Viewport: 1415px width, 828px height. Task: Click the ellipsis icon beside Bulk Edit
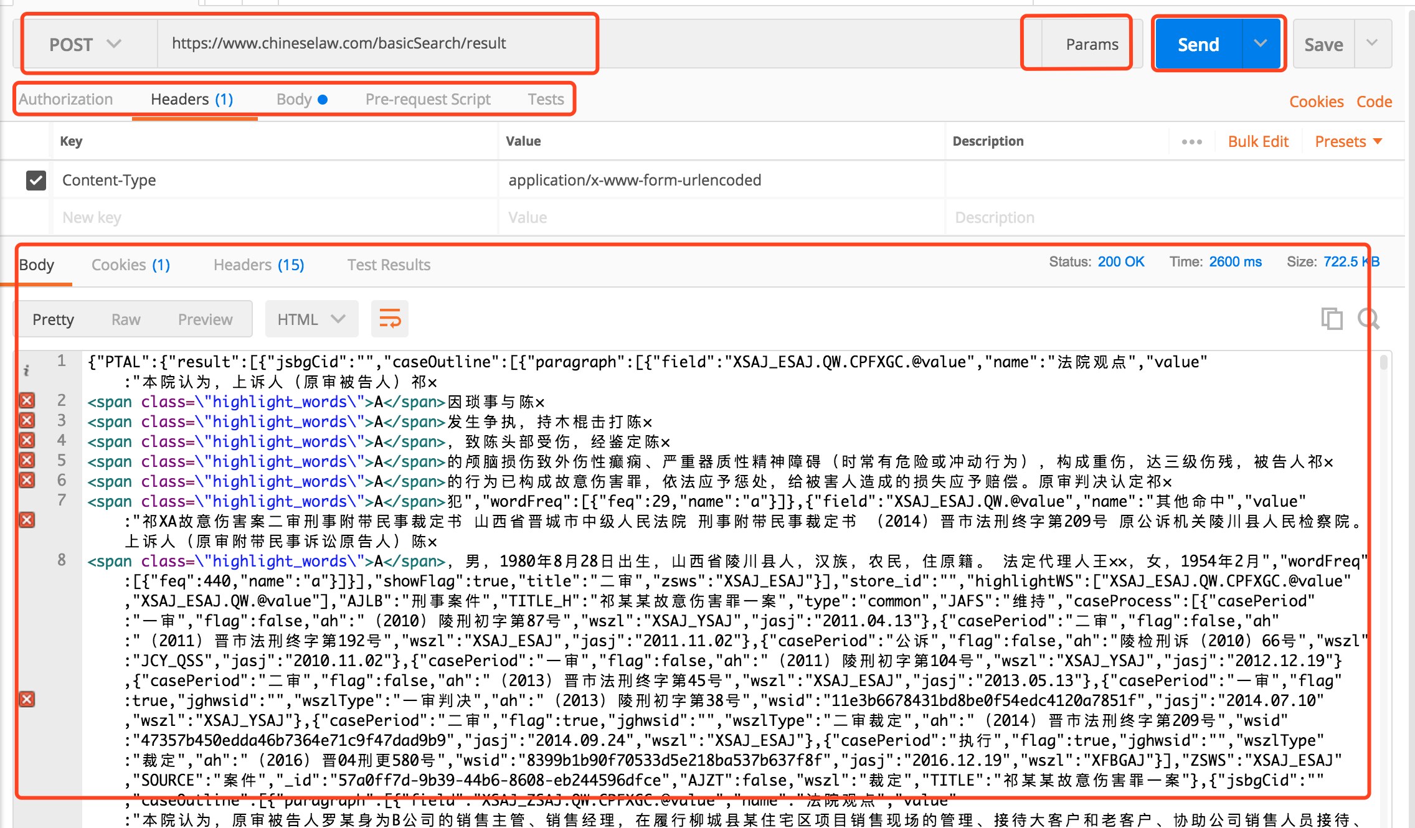coord(1191,141)
